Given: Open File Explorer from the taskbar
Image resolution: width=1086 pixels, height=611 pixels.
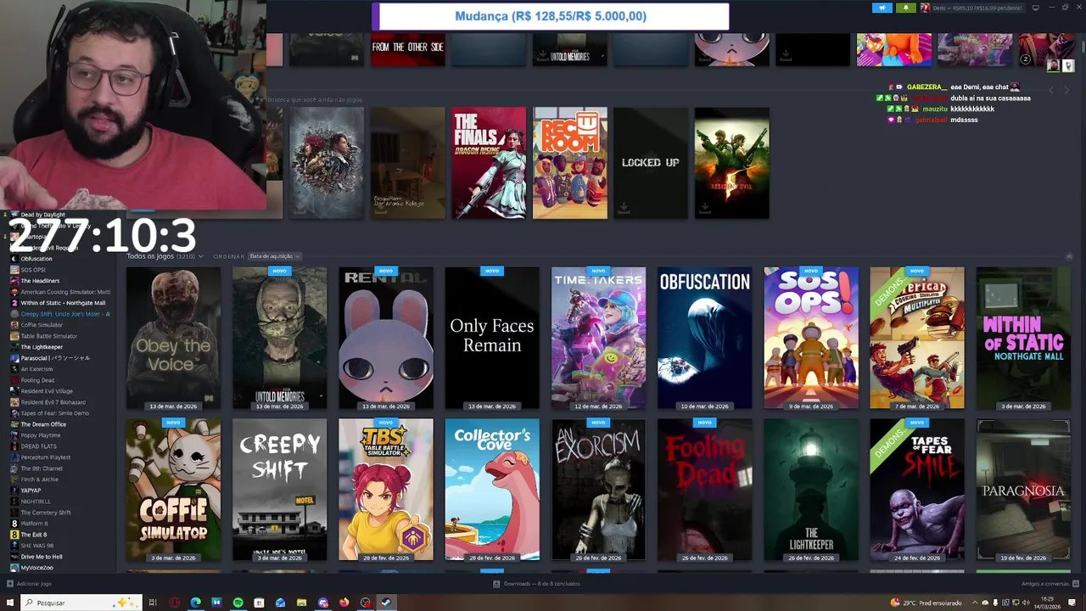Looking at the screenshot, I should pos(301,603).
